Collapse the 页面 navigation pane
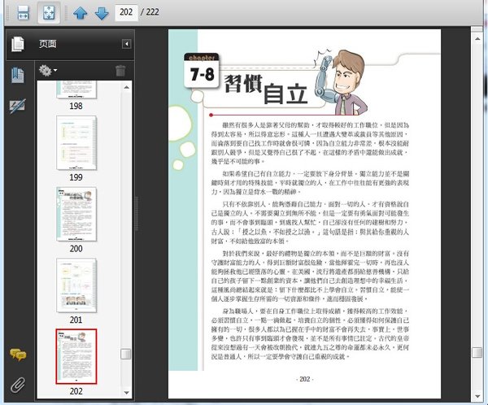This screenshot has height=405, width=488. [126, 44]
